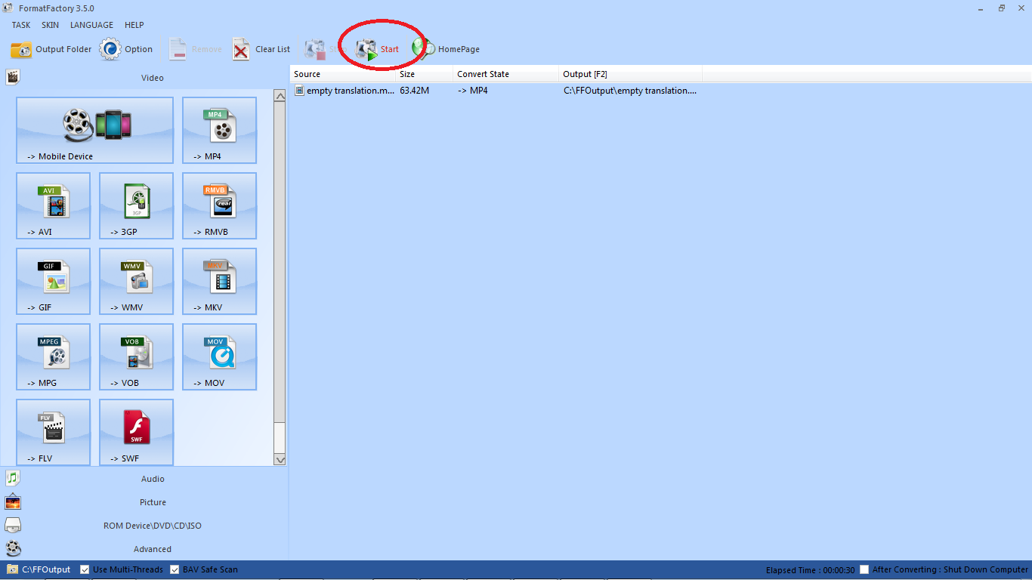Click the Remove toolbar button
The height and width of the screenshot is (580, 1032).
(195, 49)
